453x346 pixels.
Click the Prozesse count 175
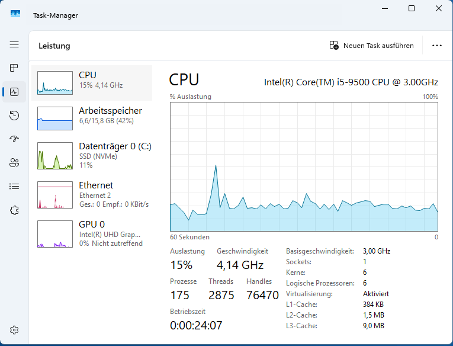pos(179,295)
